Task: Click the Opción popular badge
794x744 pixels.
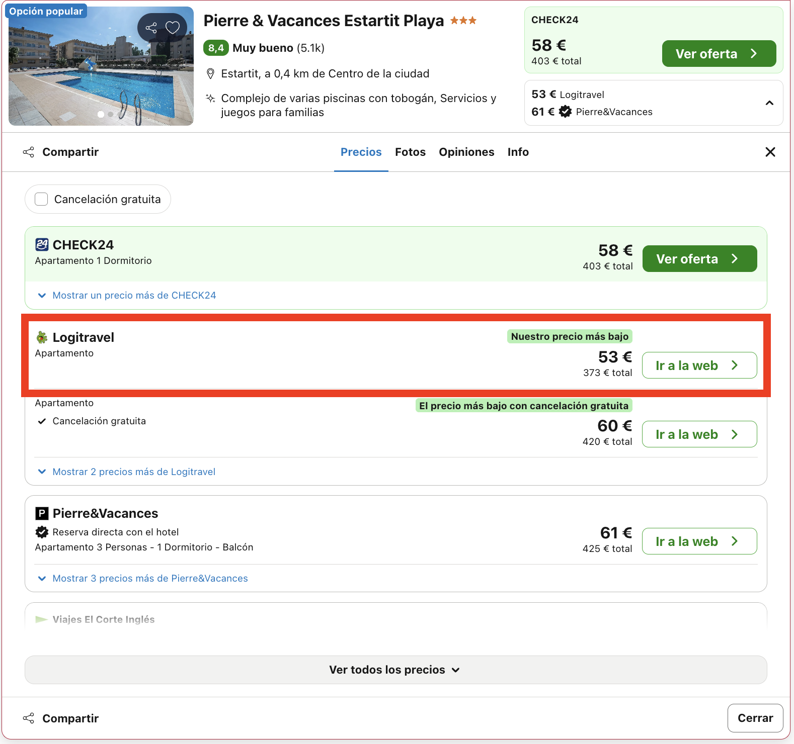Action: [x=46, y=11]
